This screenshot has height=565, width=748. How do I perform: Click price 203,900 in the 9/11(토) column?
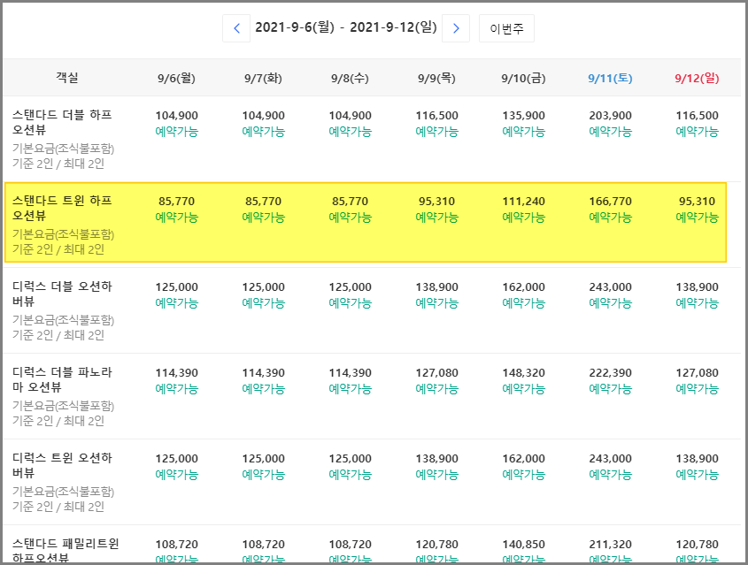[610, 115]
